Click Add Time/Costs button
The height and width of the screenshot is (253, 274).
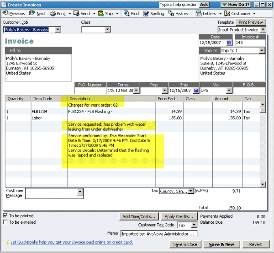click(139, 216)
